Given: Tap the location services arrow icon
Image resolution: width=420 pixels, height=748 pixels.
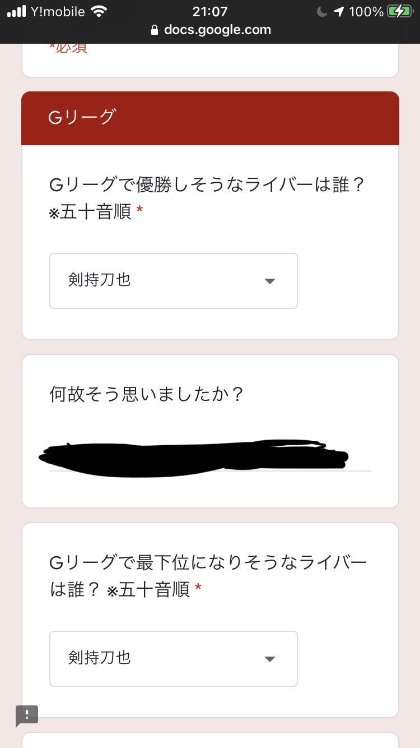Looking at the screenshot, I should pyautogui.click(x=339, y=12).
